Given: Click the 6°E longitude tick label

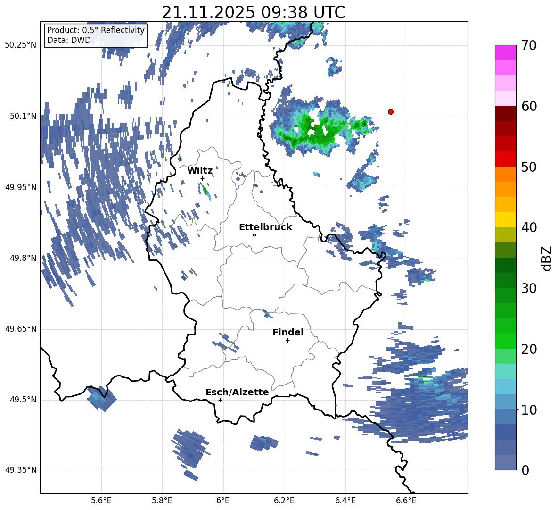Looking at the screenshot, I should click(x=223, y=501).
